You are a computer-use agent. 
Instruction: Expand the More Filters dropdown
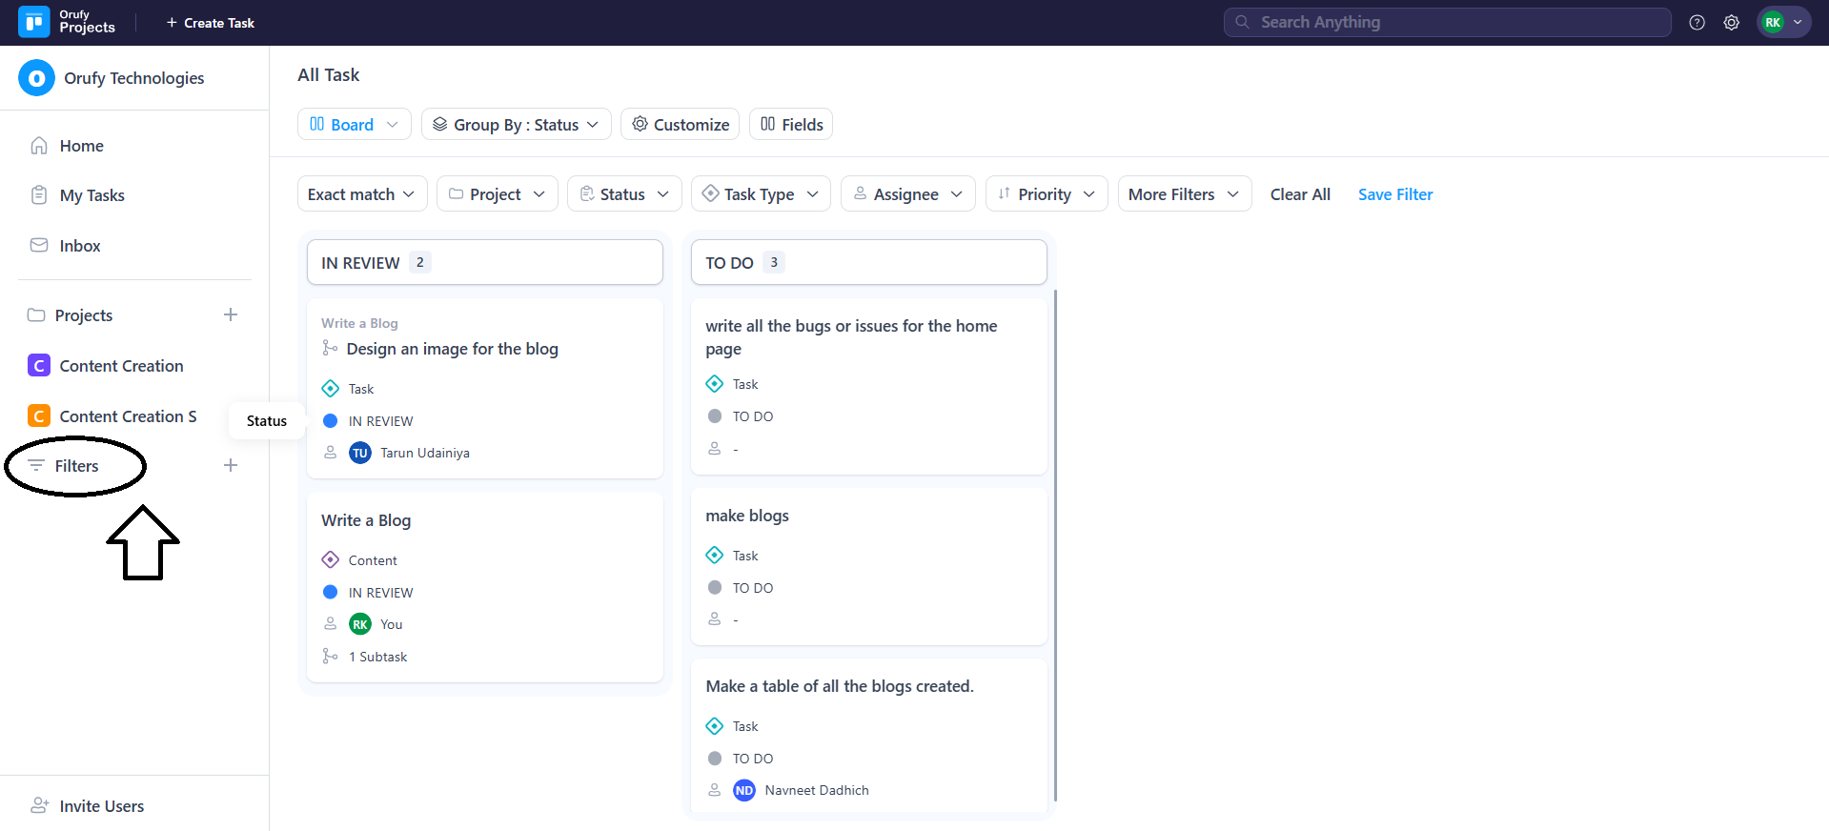point(1184,194)
